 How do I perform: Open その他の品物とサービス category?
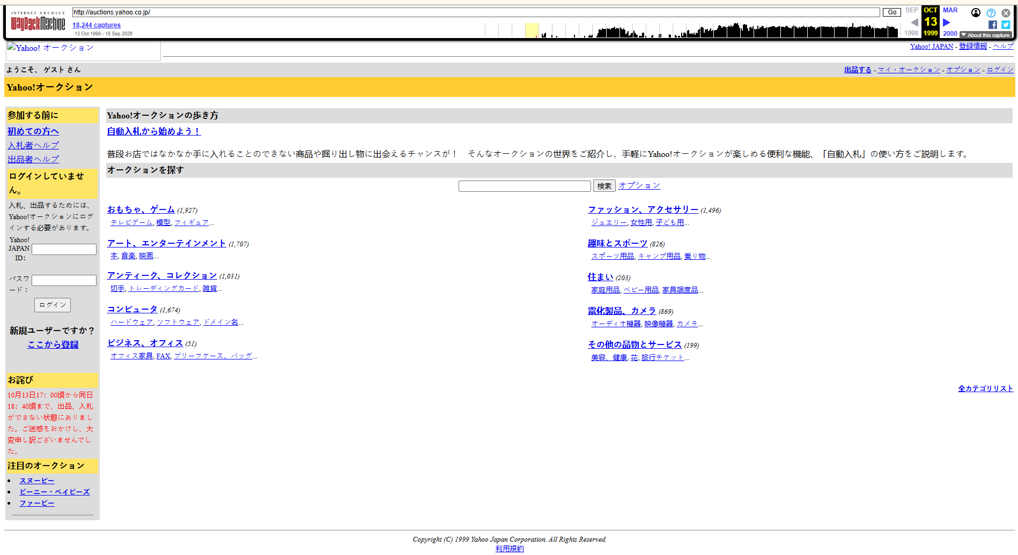click(635, 344)
